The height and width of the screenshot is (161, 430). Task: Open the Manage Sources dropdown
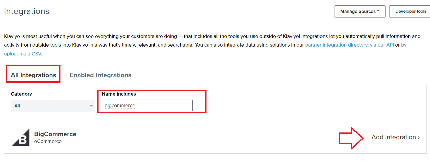pos(360,11)
